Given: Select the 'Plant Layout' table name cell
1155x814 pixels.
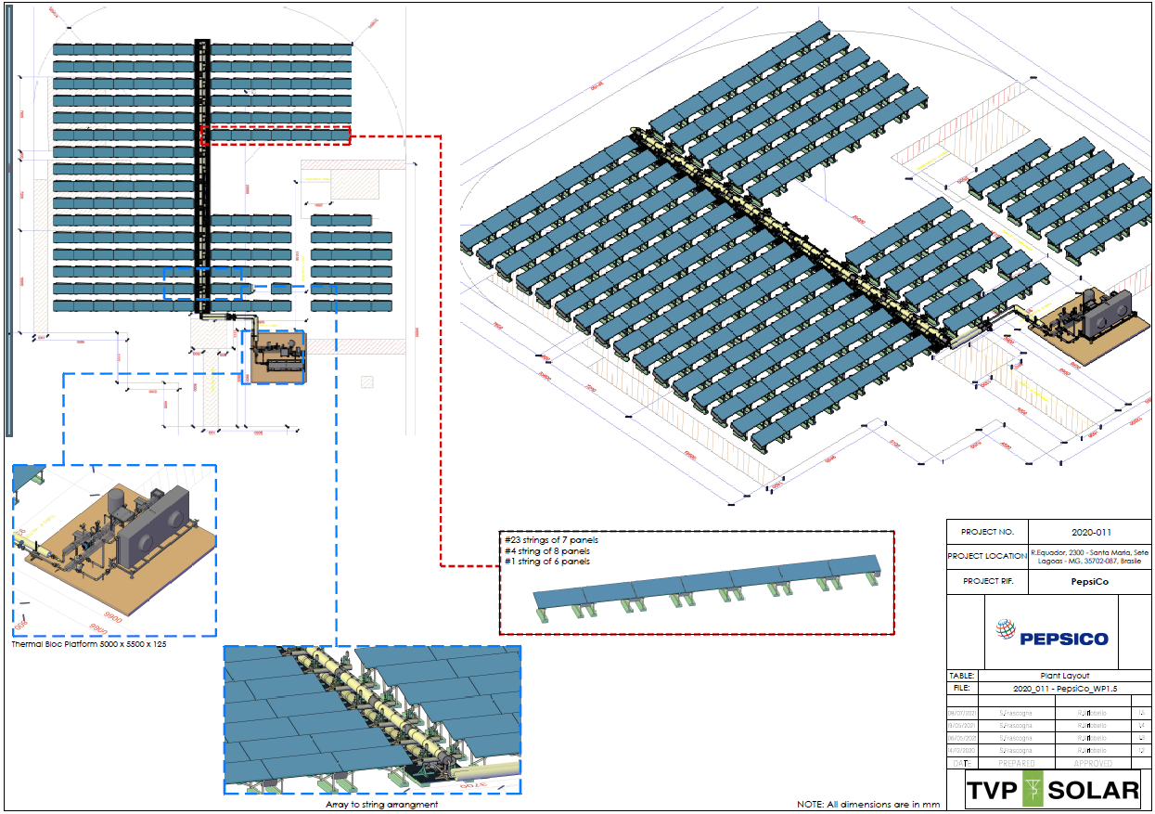Looking at the screenshot, I should (x=1063, y=676).
